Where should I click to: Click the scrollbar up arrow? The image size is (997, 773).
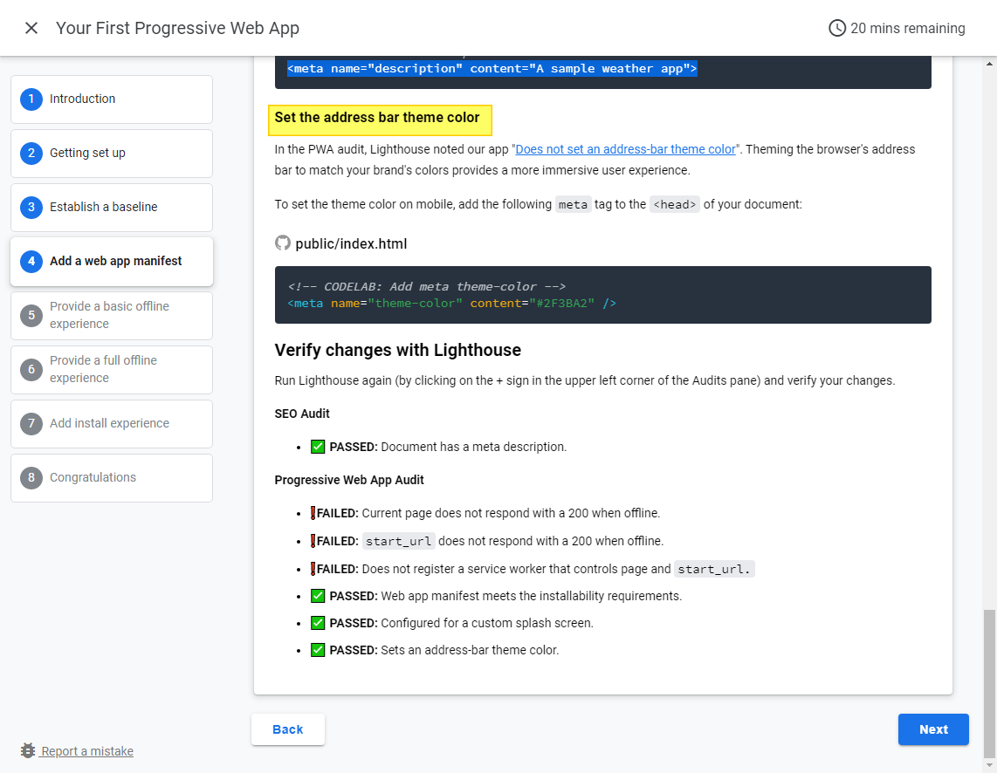[989, 64]
